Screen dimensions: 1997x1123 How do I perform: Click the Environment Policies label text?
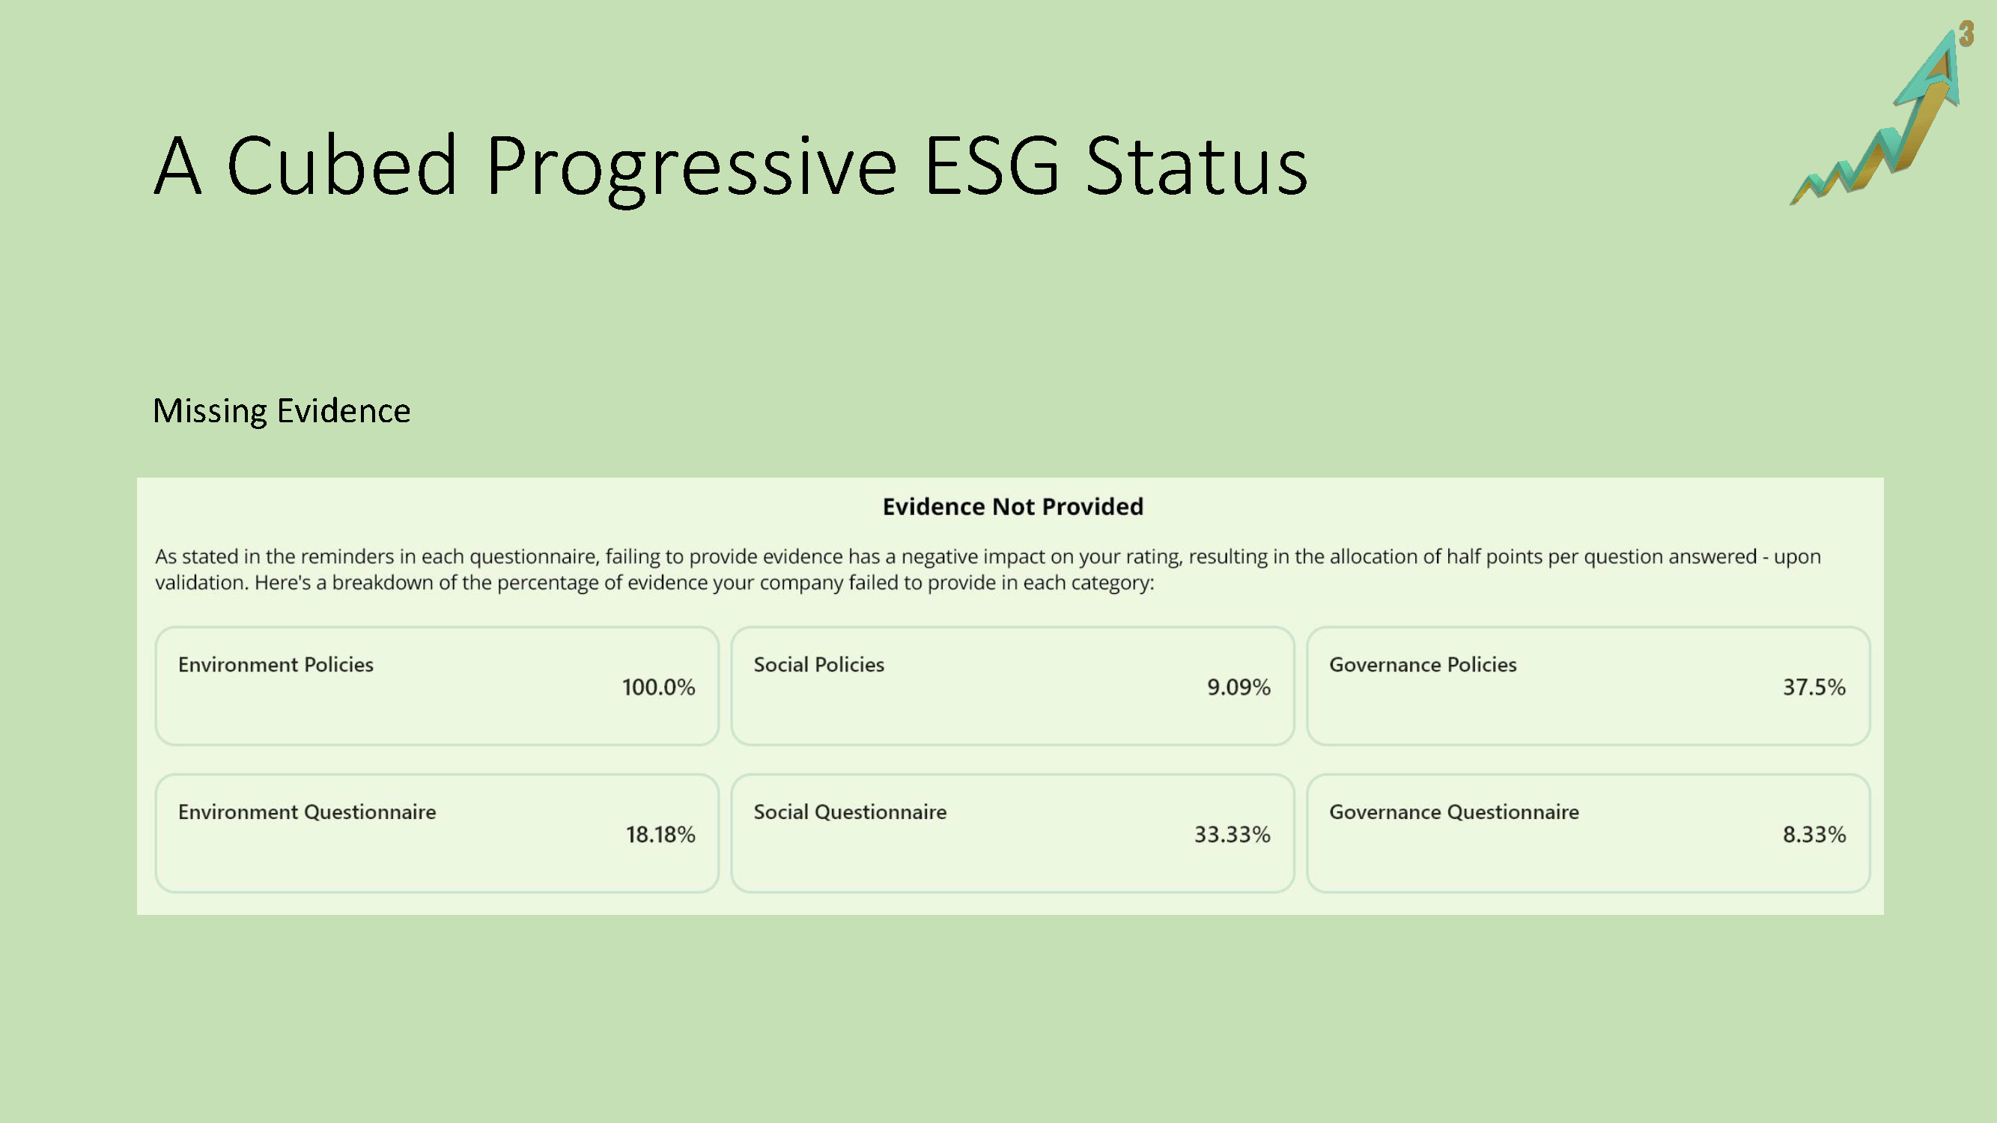276,665
